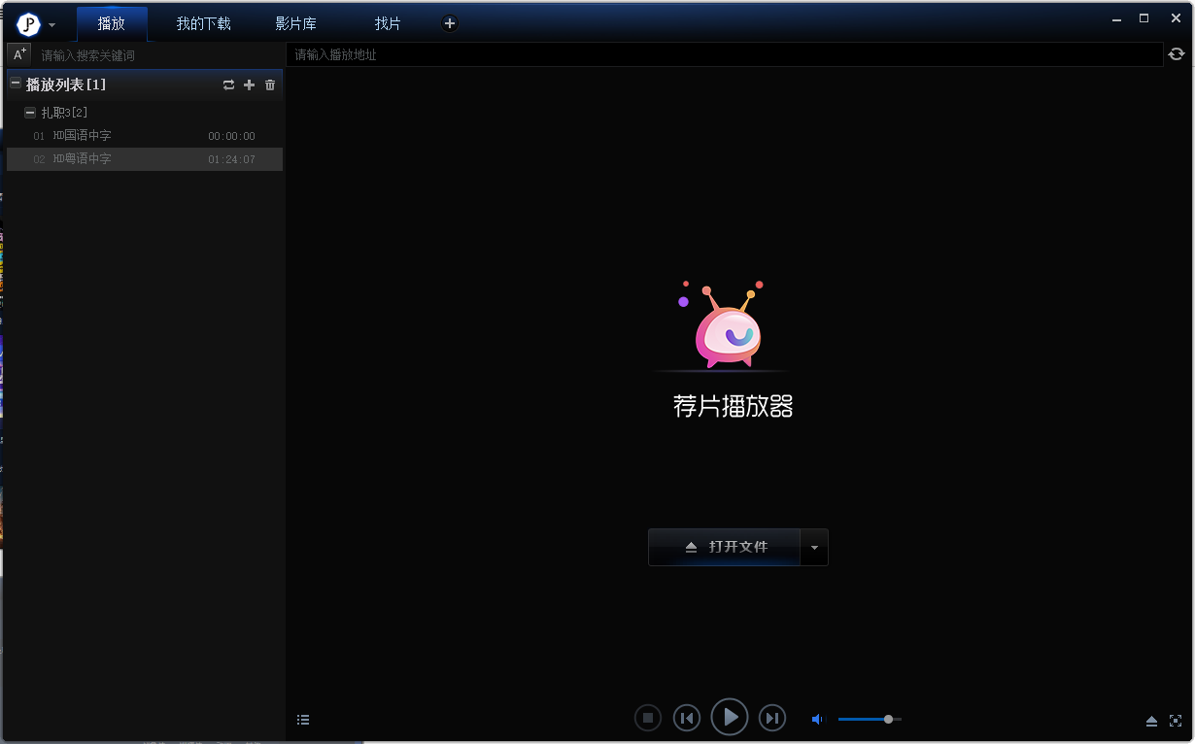Maximize the player window

click(1144, 17)
